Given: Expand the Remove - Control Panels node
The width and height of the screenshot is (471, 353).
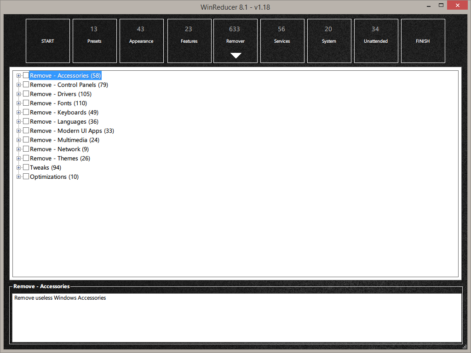Looking at the screenshot, I should (18, 85).
